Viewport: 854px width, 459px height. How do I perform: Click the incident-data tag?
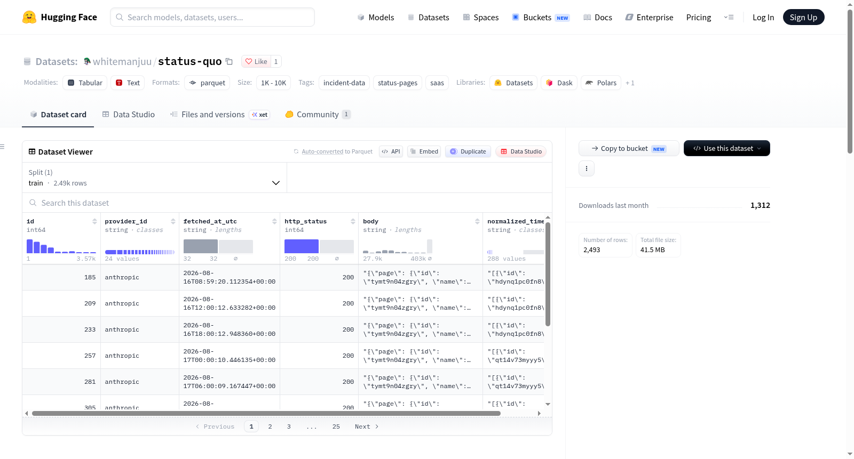point(344,83)
